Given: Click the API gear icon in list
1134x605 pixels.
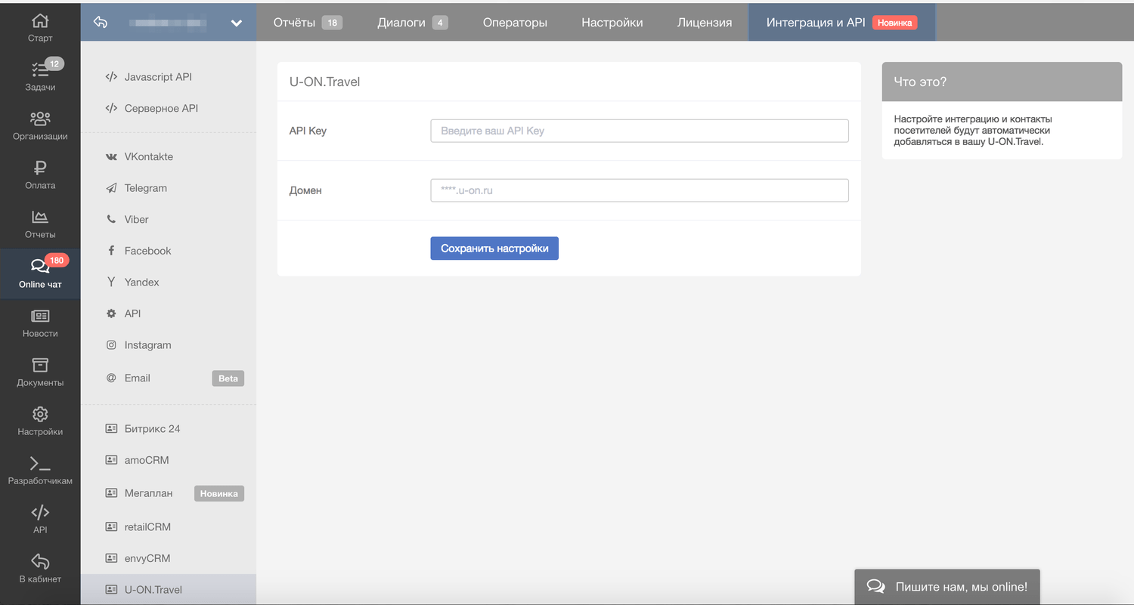Looking at the screenshot, I should (x=111, y=313).
